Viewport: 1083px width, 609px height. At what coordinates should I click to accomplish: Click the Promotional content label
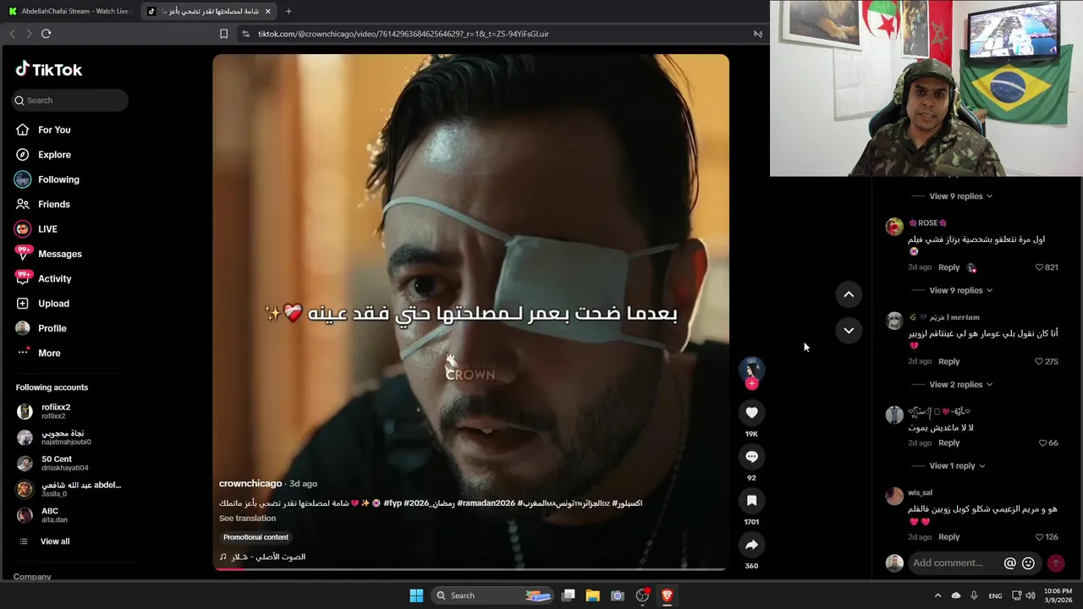coord(256,537)
